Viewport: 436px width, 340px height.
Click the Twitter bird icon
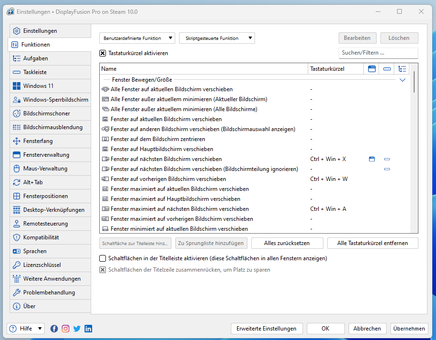pyautogui.click(x=77, y=329)
